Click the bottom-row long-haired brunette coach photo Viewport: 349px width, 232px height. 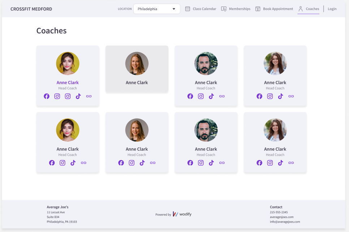[275, 130]
